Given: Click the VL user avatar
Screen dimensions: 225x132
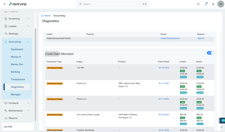Looking at the screenshot, I should (220, 4).
